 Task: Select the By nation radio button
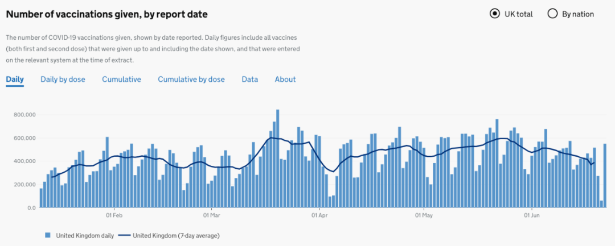552,14
